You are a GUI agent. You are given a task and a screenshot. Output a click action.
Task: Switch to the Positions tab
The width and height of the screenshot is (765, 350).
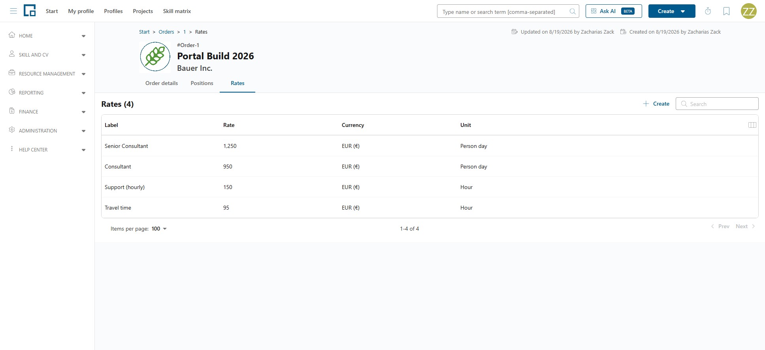pos(202,83)
